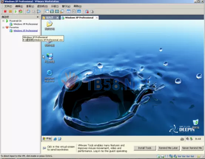Close the sidebar panel with its X
This screenshot has height=159, width=205.
click(38, 17)
